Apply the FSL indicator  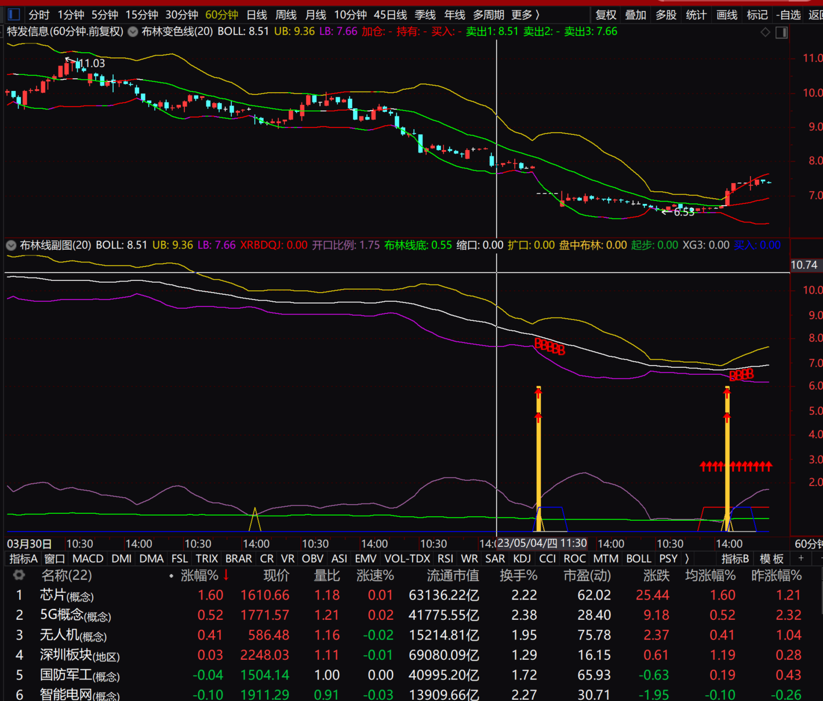(180, 558)
